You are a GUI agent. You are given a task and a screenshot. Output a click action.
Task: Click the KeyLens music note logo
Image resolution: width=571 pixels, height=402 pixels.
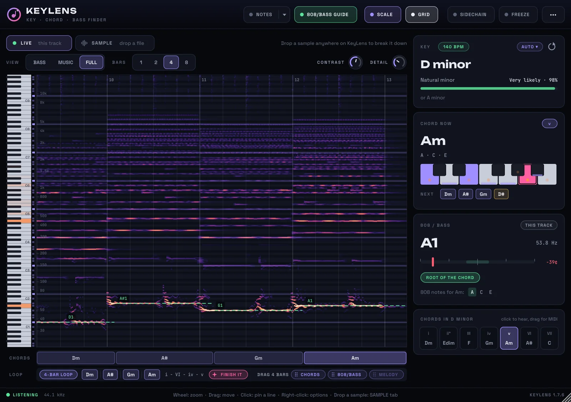(14, 15)
